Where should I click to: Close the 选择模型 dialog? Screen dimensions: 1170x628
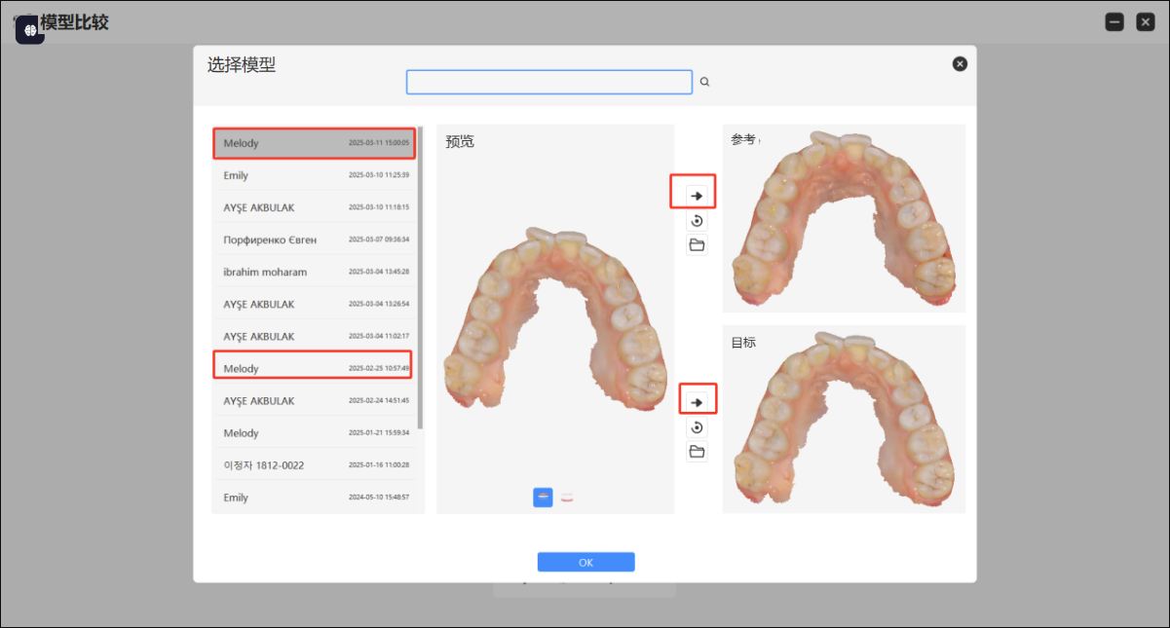pos(960,64)
